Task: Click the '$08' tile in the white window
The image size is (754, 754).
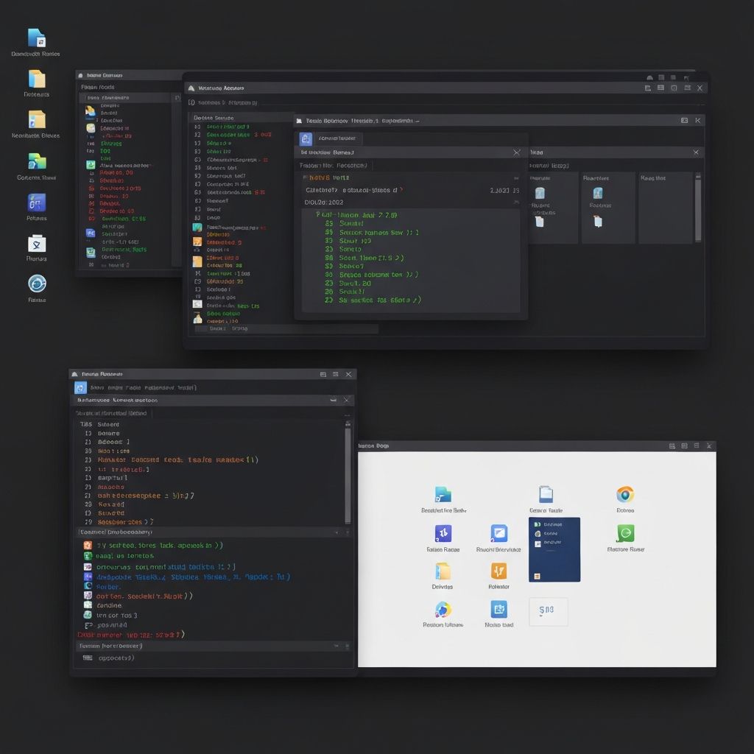Action: click(548, 611)
